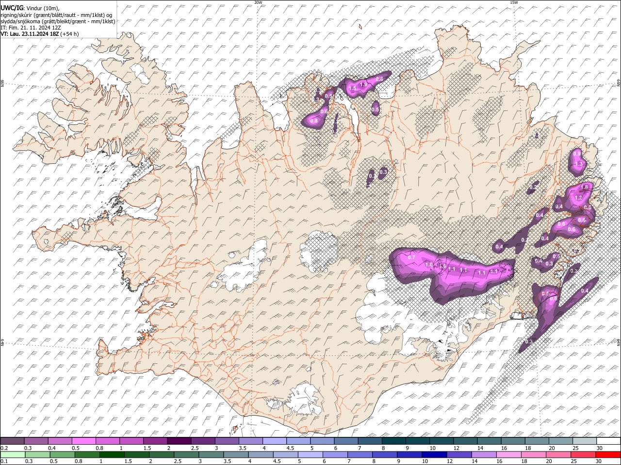Click the 2 grey-green swatch in the rain legend
Image resolution: width=621 pixels, height=465 pixels.
point(162,454)
